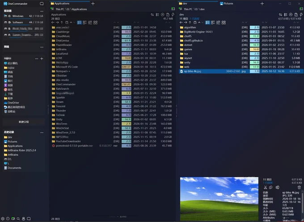
Task: Click the bliss wallpaper preview image
Action: coord(219,199)
